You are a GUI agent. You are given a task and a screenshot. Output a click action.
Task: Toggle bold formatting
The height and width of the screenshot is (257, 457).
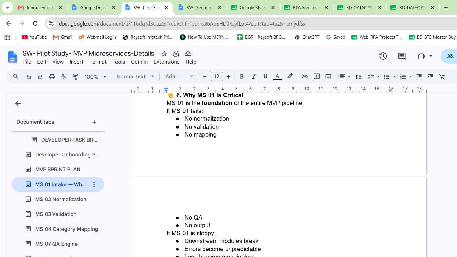click(242, 77)
